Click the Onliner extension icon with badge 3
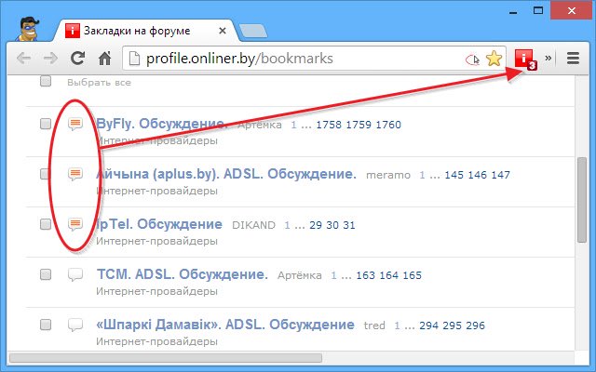This screenshot has width=596, height=372. click(525, 60)
